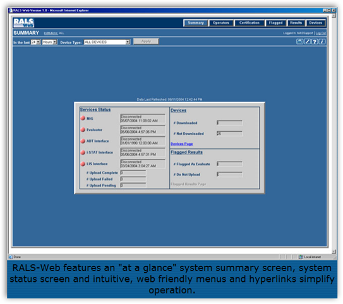The width and height of the screenshot is (343, 304).
Task: Open the Results tab
Action: tap(296, 23)
